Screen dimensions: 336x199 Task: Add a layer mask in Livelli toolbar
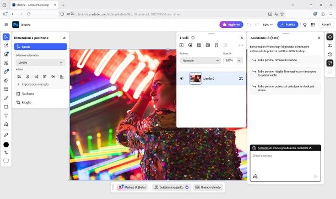click(199, 45)
